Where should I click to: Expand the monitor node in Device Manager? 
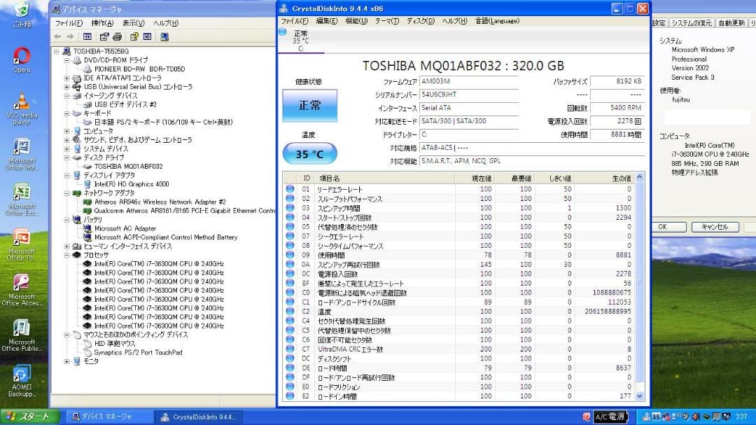click(x=66, y=361)
